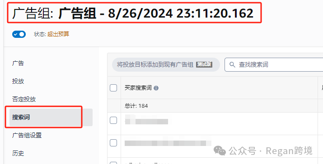Toggle the ad group enabled switch

click(19, 34)
